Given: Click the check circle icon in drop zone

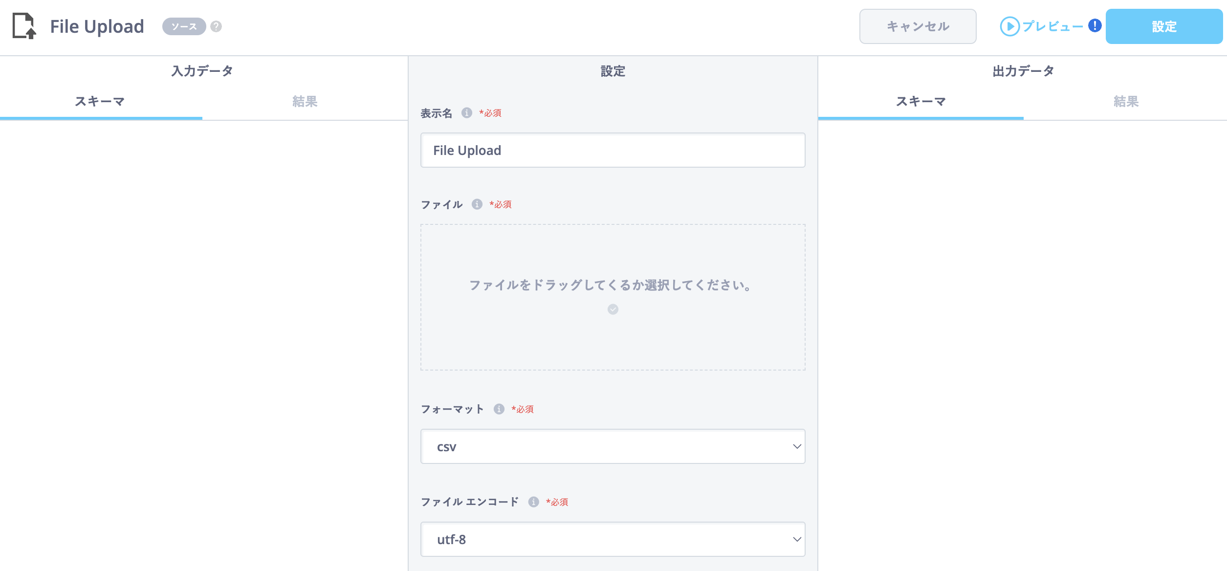Looking at the screenshot, I should 613,309.
